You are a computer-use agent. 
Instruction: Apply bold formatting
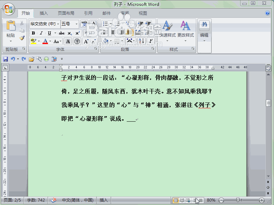(x=34, y=33)
